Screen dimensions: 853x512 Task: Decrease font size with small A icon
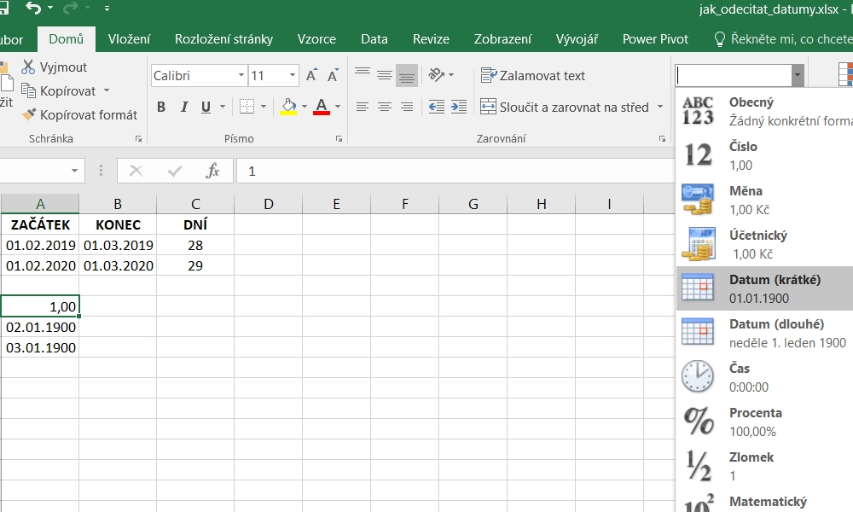point(333,75)
